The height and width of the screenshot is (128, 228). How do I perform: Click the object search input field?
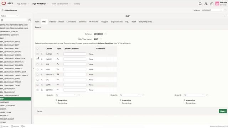point(15,20)
